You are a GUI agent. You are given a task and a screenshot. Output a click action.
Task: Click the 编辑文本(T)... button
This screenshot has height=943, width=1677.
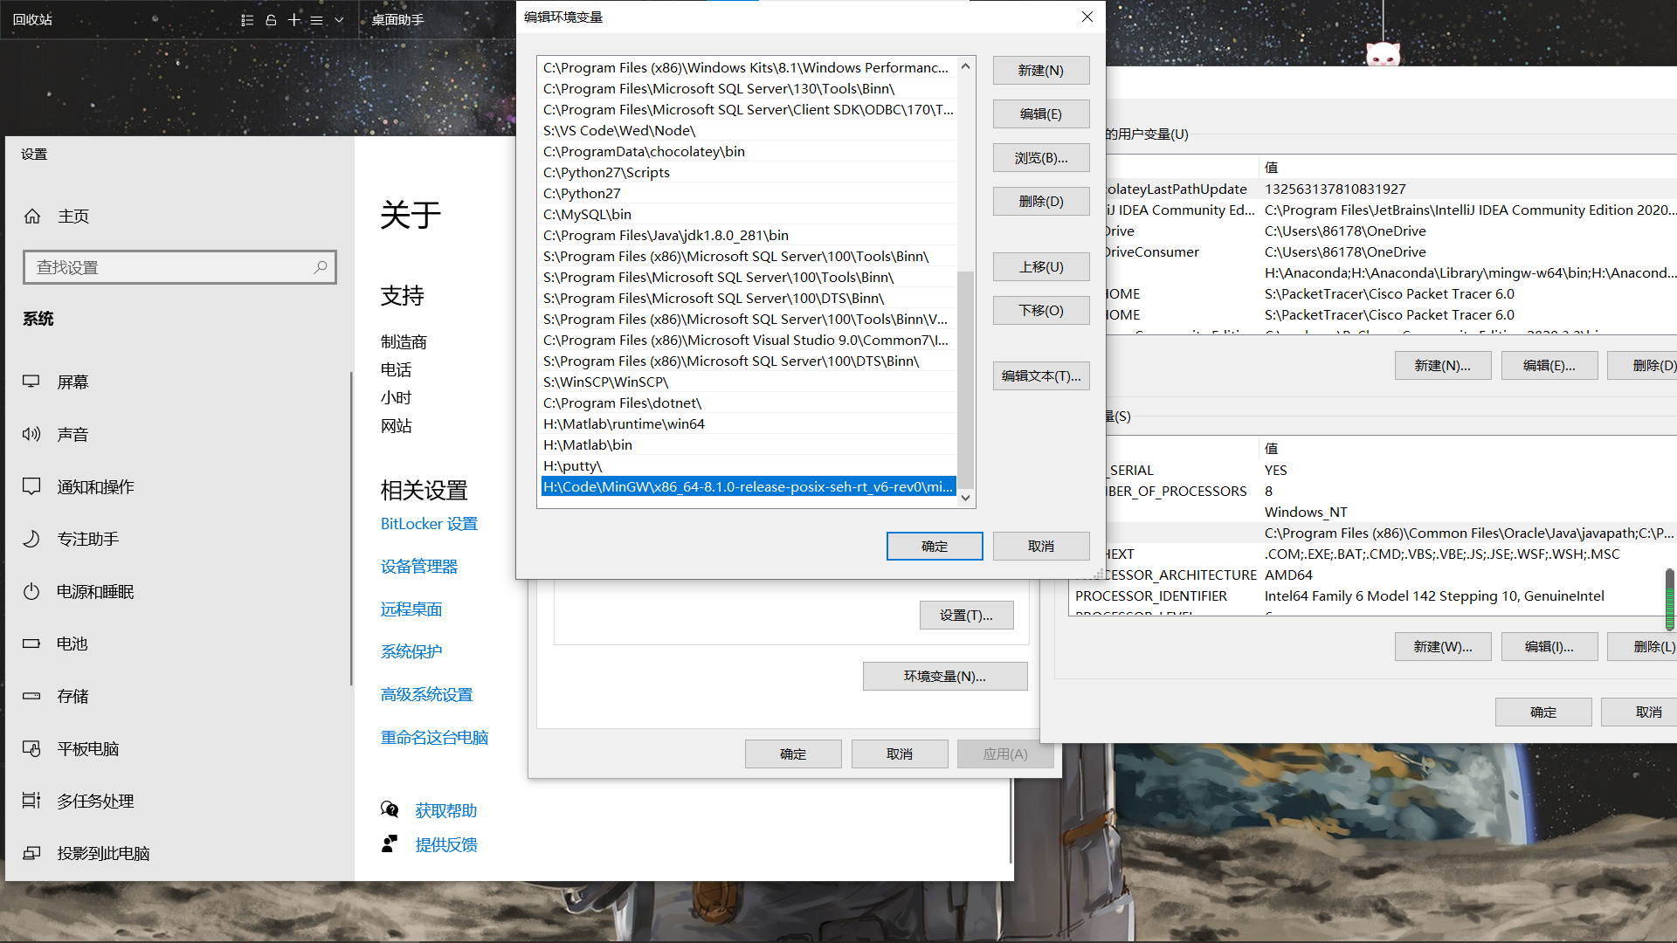[1041, 376]
